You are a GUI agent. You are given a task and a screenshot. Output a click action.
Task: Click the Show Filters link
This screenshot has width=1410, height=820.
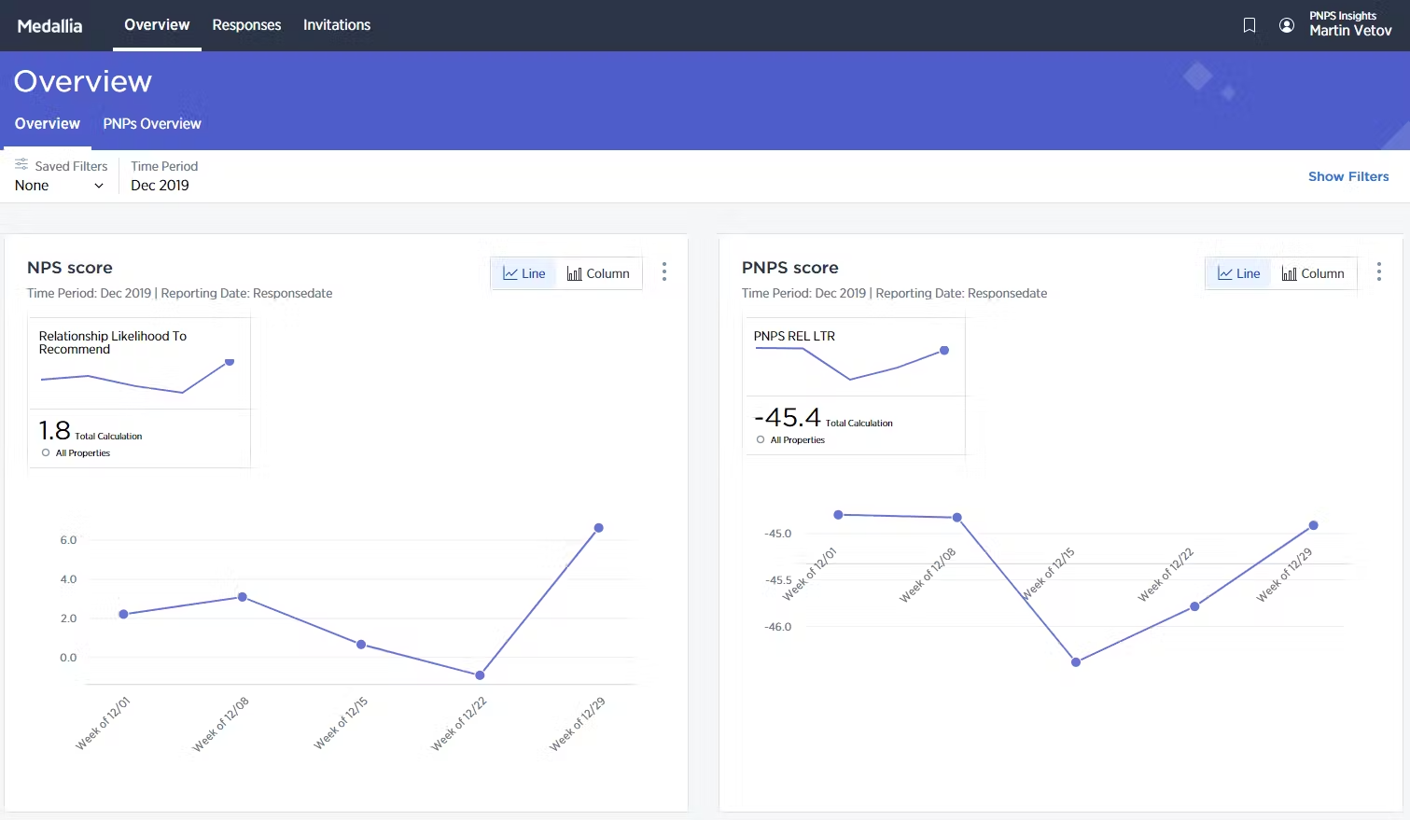coord(1347,176)
